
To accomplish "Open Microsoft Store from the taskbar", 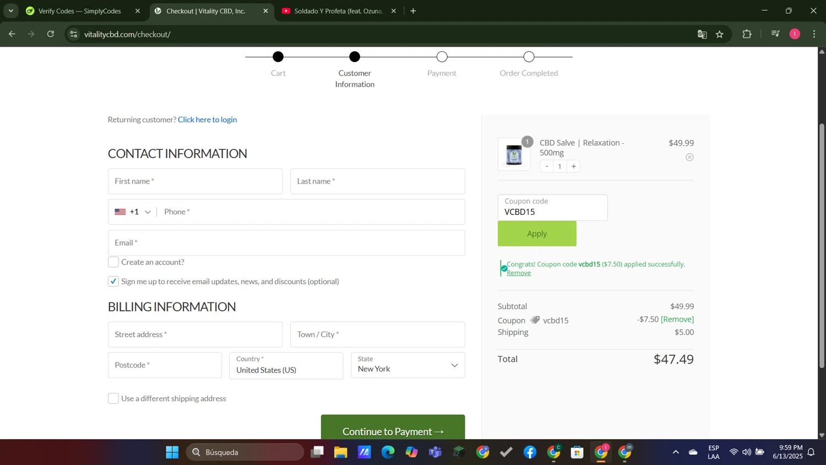I will 577,452.
